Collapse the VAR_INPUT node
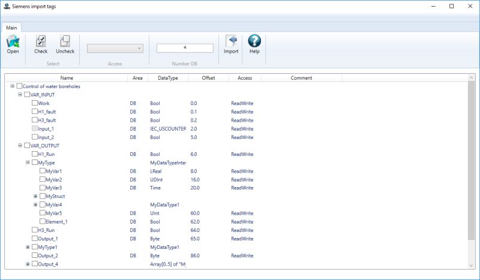The height and width of the screenshot is (280, 480). pos(20,95)
